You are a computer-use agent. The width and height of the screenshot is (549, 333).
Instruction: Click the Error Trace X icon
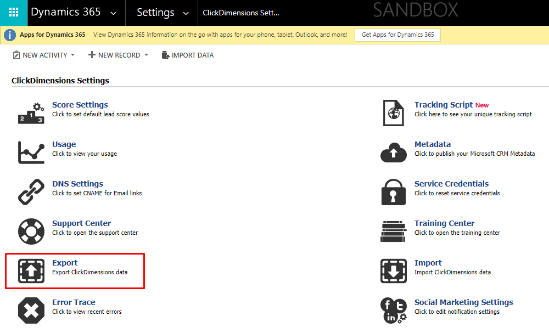pos(31,311)
